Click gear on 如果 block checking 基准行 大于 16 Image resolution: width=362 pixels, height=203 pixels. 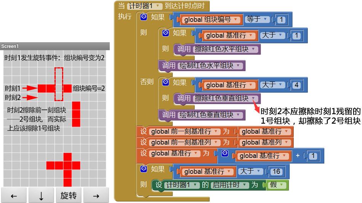pos(144,169)
